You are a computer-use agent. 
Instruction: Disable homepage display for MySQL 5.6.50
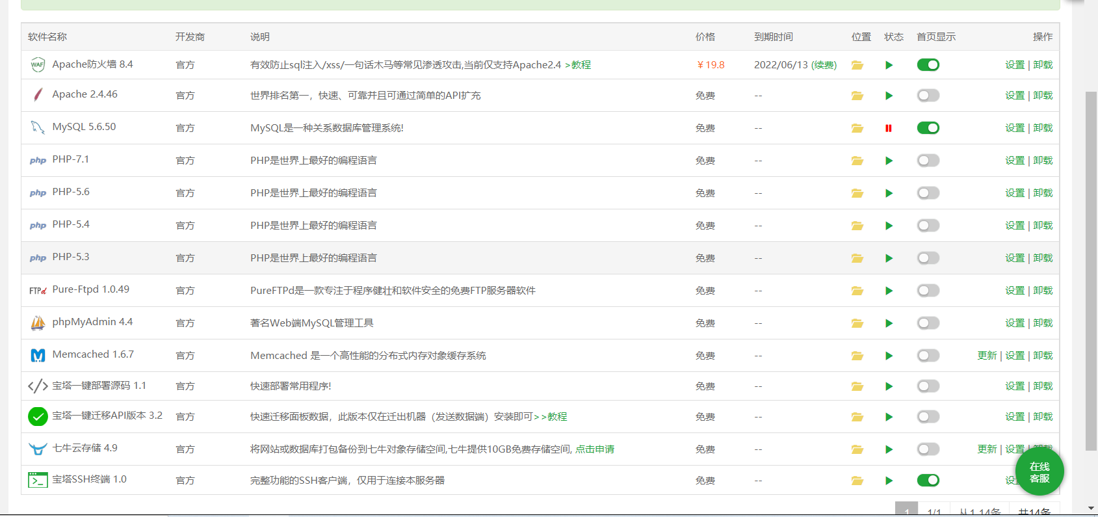point(928,128)
